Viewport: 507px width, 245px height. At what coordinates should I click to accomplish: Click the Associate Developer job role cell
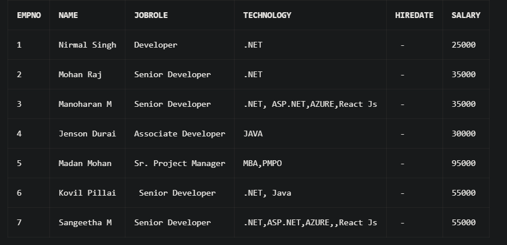179,134
